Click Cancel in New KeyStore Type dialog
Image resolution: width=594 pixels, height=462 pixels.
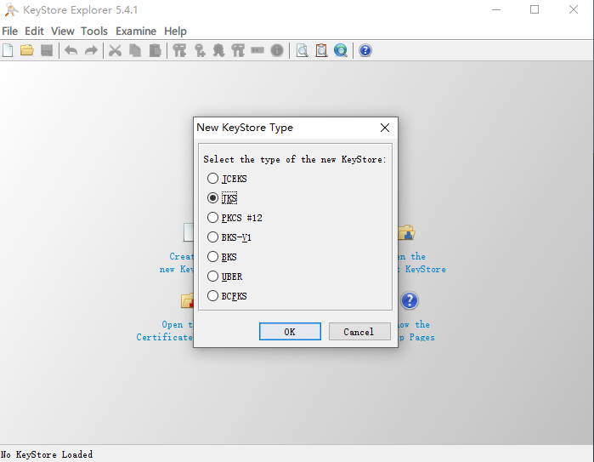point(359,332)
